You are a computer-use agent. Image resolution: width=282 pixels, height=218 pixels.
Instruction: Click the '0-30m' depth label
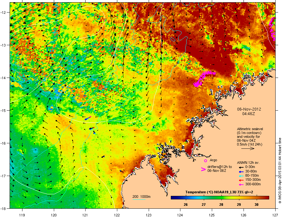click(250, 167)
